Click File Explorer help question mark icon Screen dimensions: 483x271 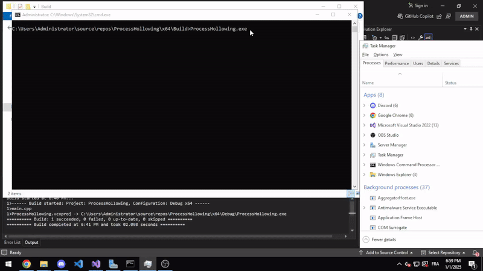(x=360, y=16)
